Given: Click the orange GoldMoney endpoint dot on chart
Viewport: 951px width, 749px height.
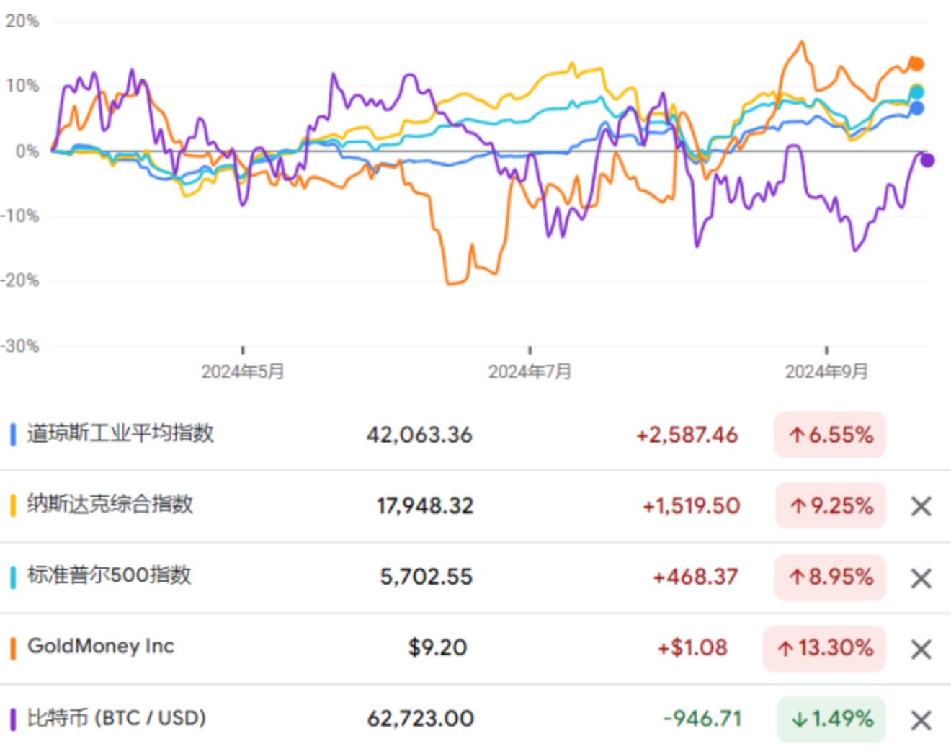Looking at the screenshot, I should pos(916,64).
